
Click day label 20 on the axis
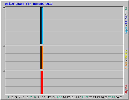pyautogui.click(x=79, y=97)
